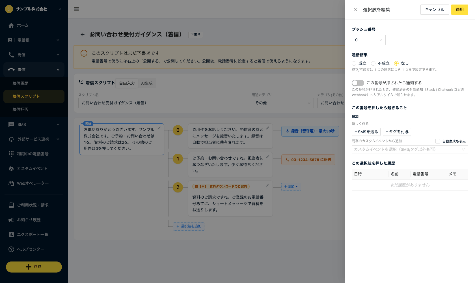Image resolution: width=475 pixels, height=283 pixels.
Task: Click the 外部サービス連携 sync icon
Action: point(11,139)
